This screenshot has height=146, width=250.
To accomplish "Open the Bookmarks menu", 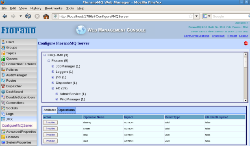I will tap(54, 8).
